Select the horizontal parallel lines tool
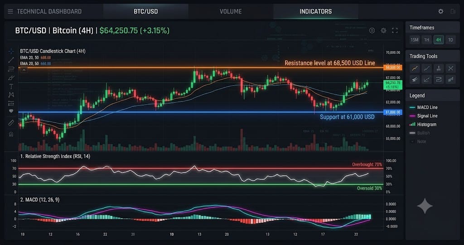The width and height of the screenshot is (464, 245). [11, 69]
